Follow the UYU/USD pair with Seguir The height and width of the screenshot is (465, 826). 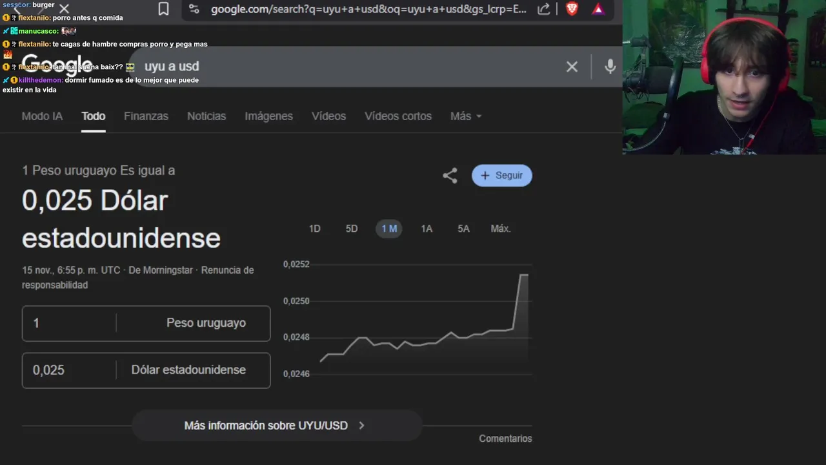501,176
